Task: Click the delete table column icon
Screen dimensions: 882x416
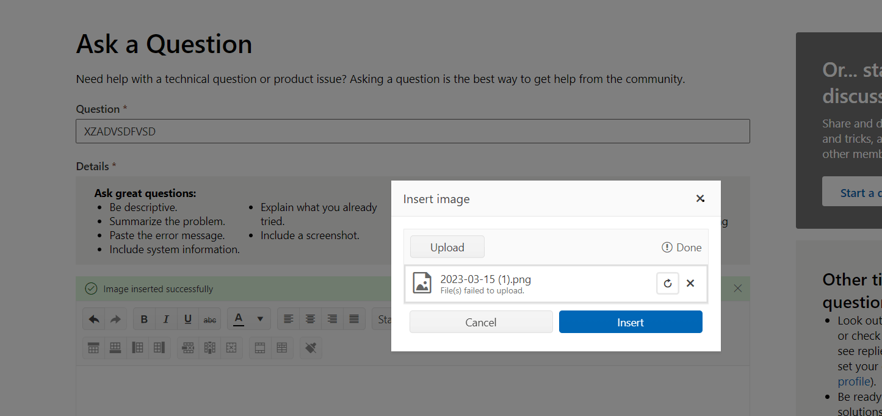Action: click(x=210, y=348)
